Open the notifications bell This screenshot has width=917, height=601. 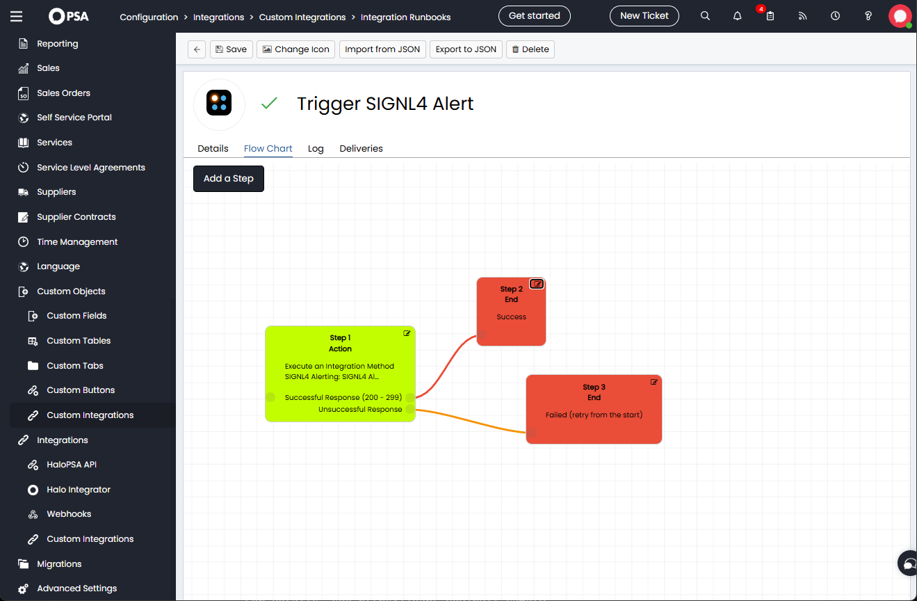(738, 16)
